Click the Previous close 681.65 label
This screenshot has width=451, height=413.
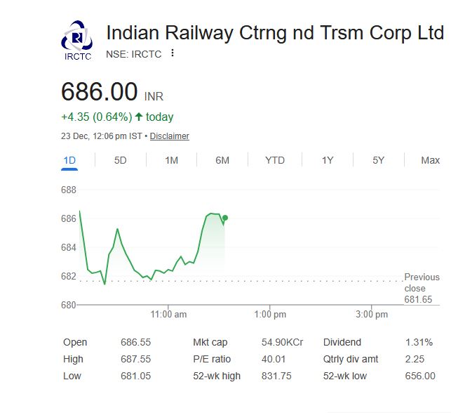pos(422,288)
